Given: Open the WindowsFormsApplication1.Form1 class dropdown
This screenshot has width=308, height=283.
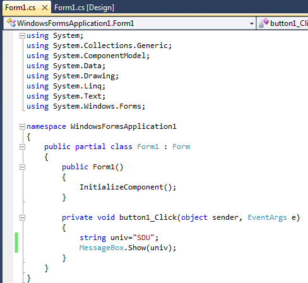Looking at the screenshot, I should tap(129, 23).
